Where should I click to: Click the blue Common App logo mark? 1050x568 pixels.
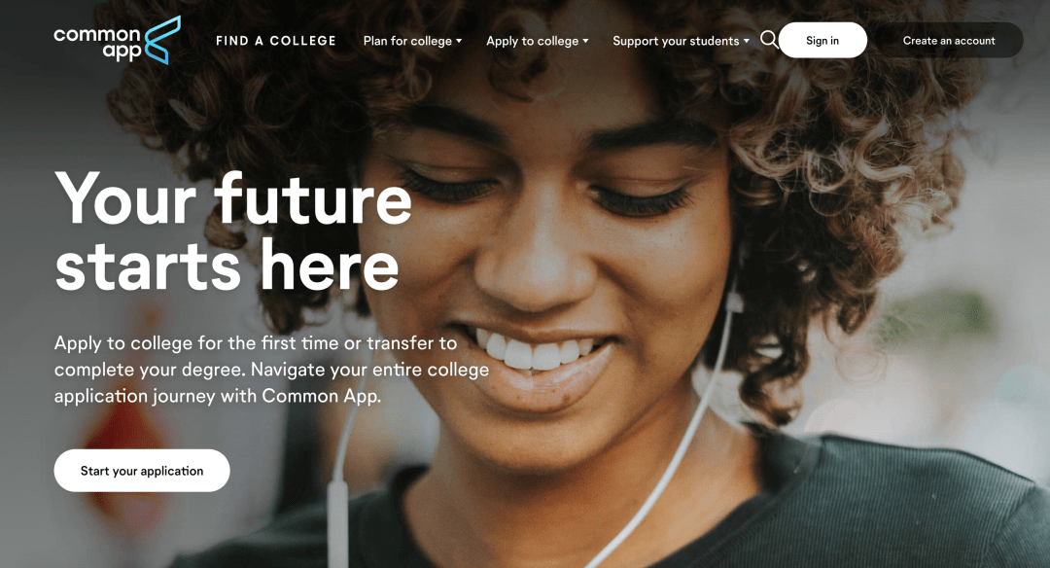(162, 40)
